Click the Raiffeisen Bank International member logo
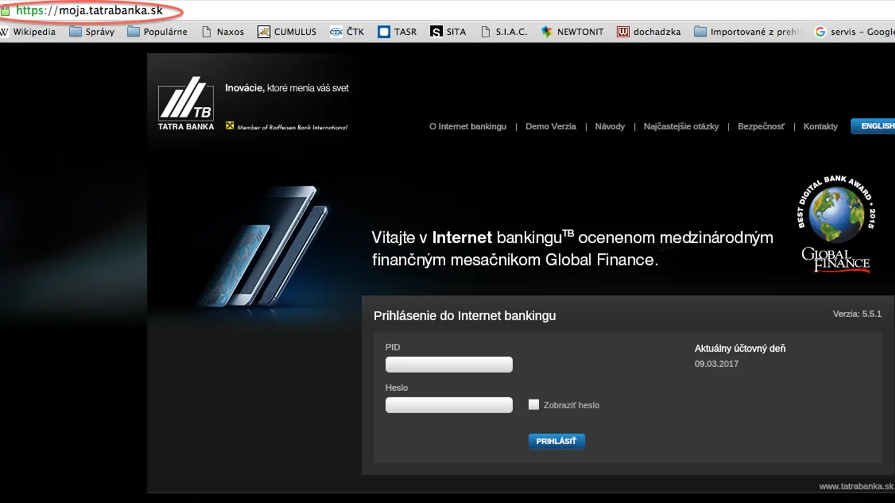This screenshot has width=895, height=503. [287, 127]
